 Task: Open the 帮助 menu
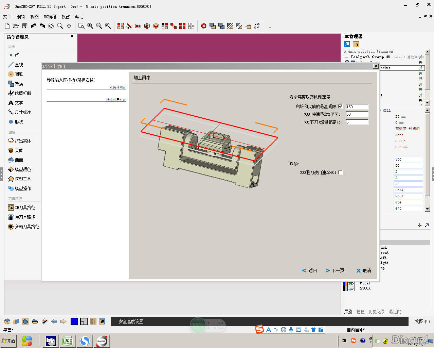pyautogui.click(x=79, y=17)
